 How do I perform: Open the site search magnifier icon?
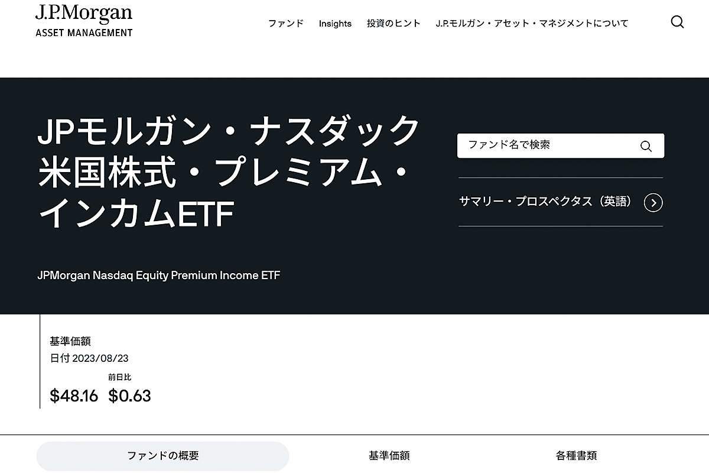677,22
